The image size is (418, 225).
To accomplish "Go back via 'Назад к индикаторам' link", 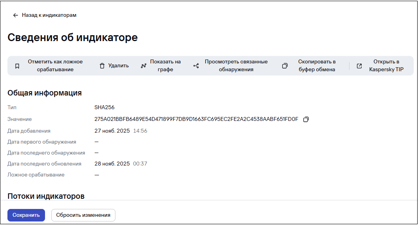I will (x=49, y=15).
